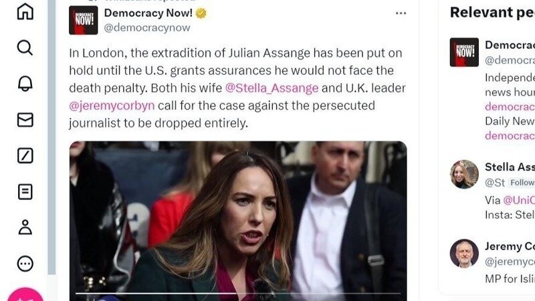The height and width of the screenshot is (301, 535).
Task: Open the Grok slash icon
Action: [25, 156]
